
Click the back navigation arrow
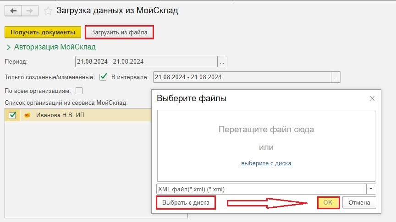(x=14, y=10)
